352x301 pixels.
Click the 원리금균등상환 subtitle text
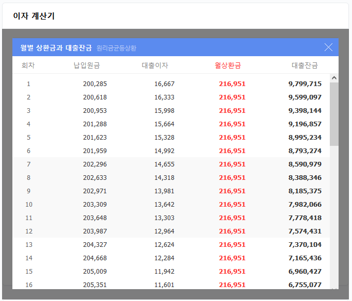tap(116, 48)
